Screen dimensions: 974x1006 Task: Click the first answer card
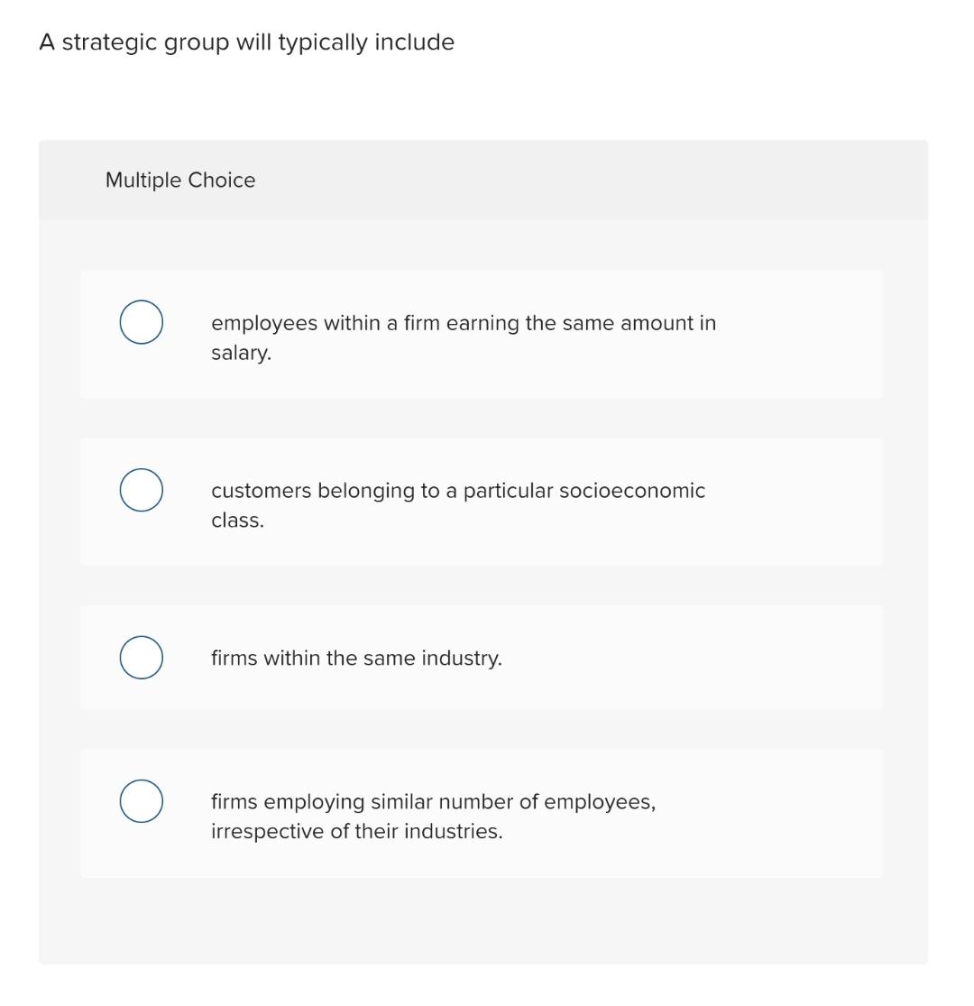[x=482, y=334]
